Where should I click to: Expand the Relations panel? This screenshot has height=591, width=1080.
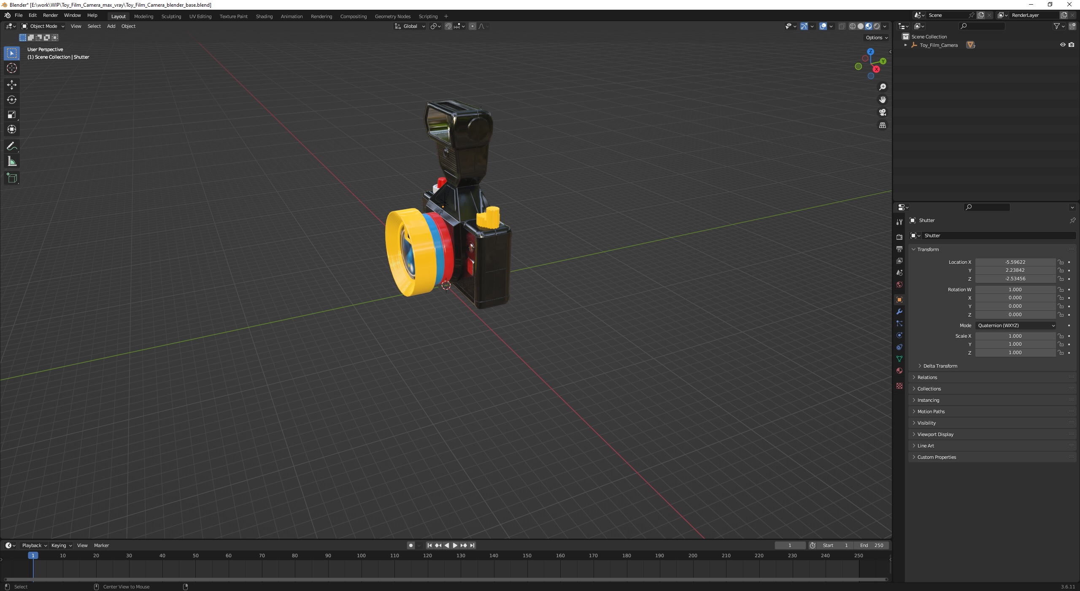[927, 377]
